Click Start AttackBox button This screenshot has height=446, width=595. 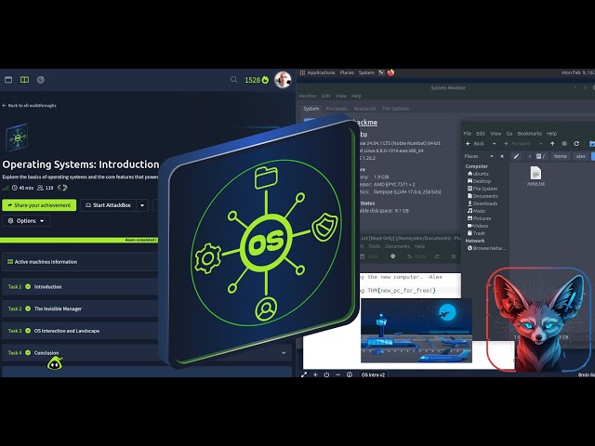click(x=108, y=205)
